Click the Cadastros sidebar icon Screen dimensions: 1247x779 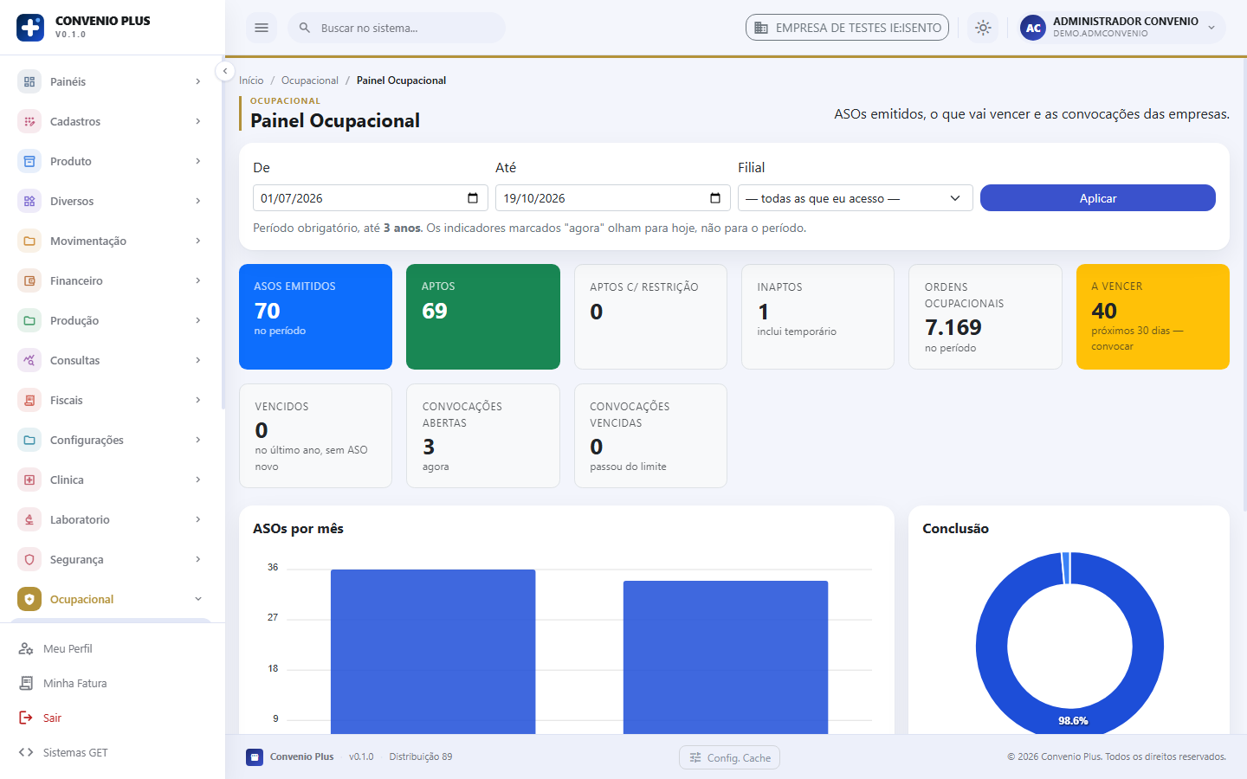[29, 121]
